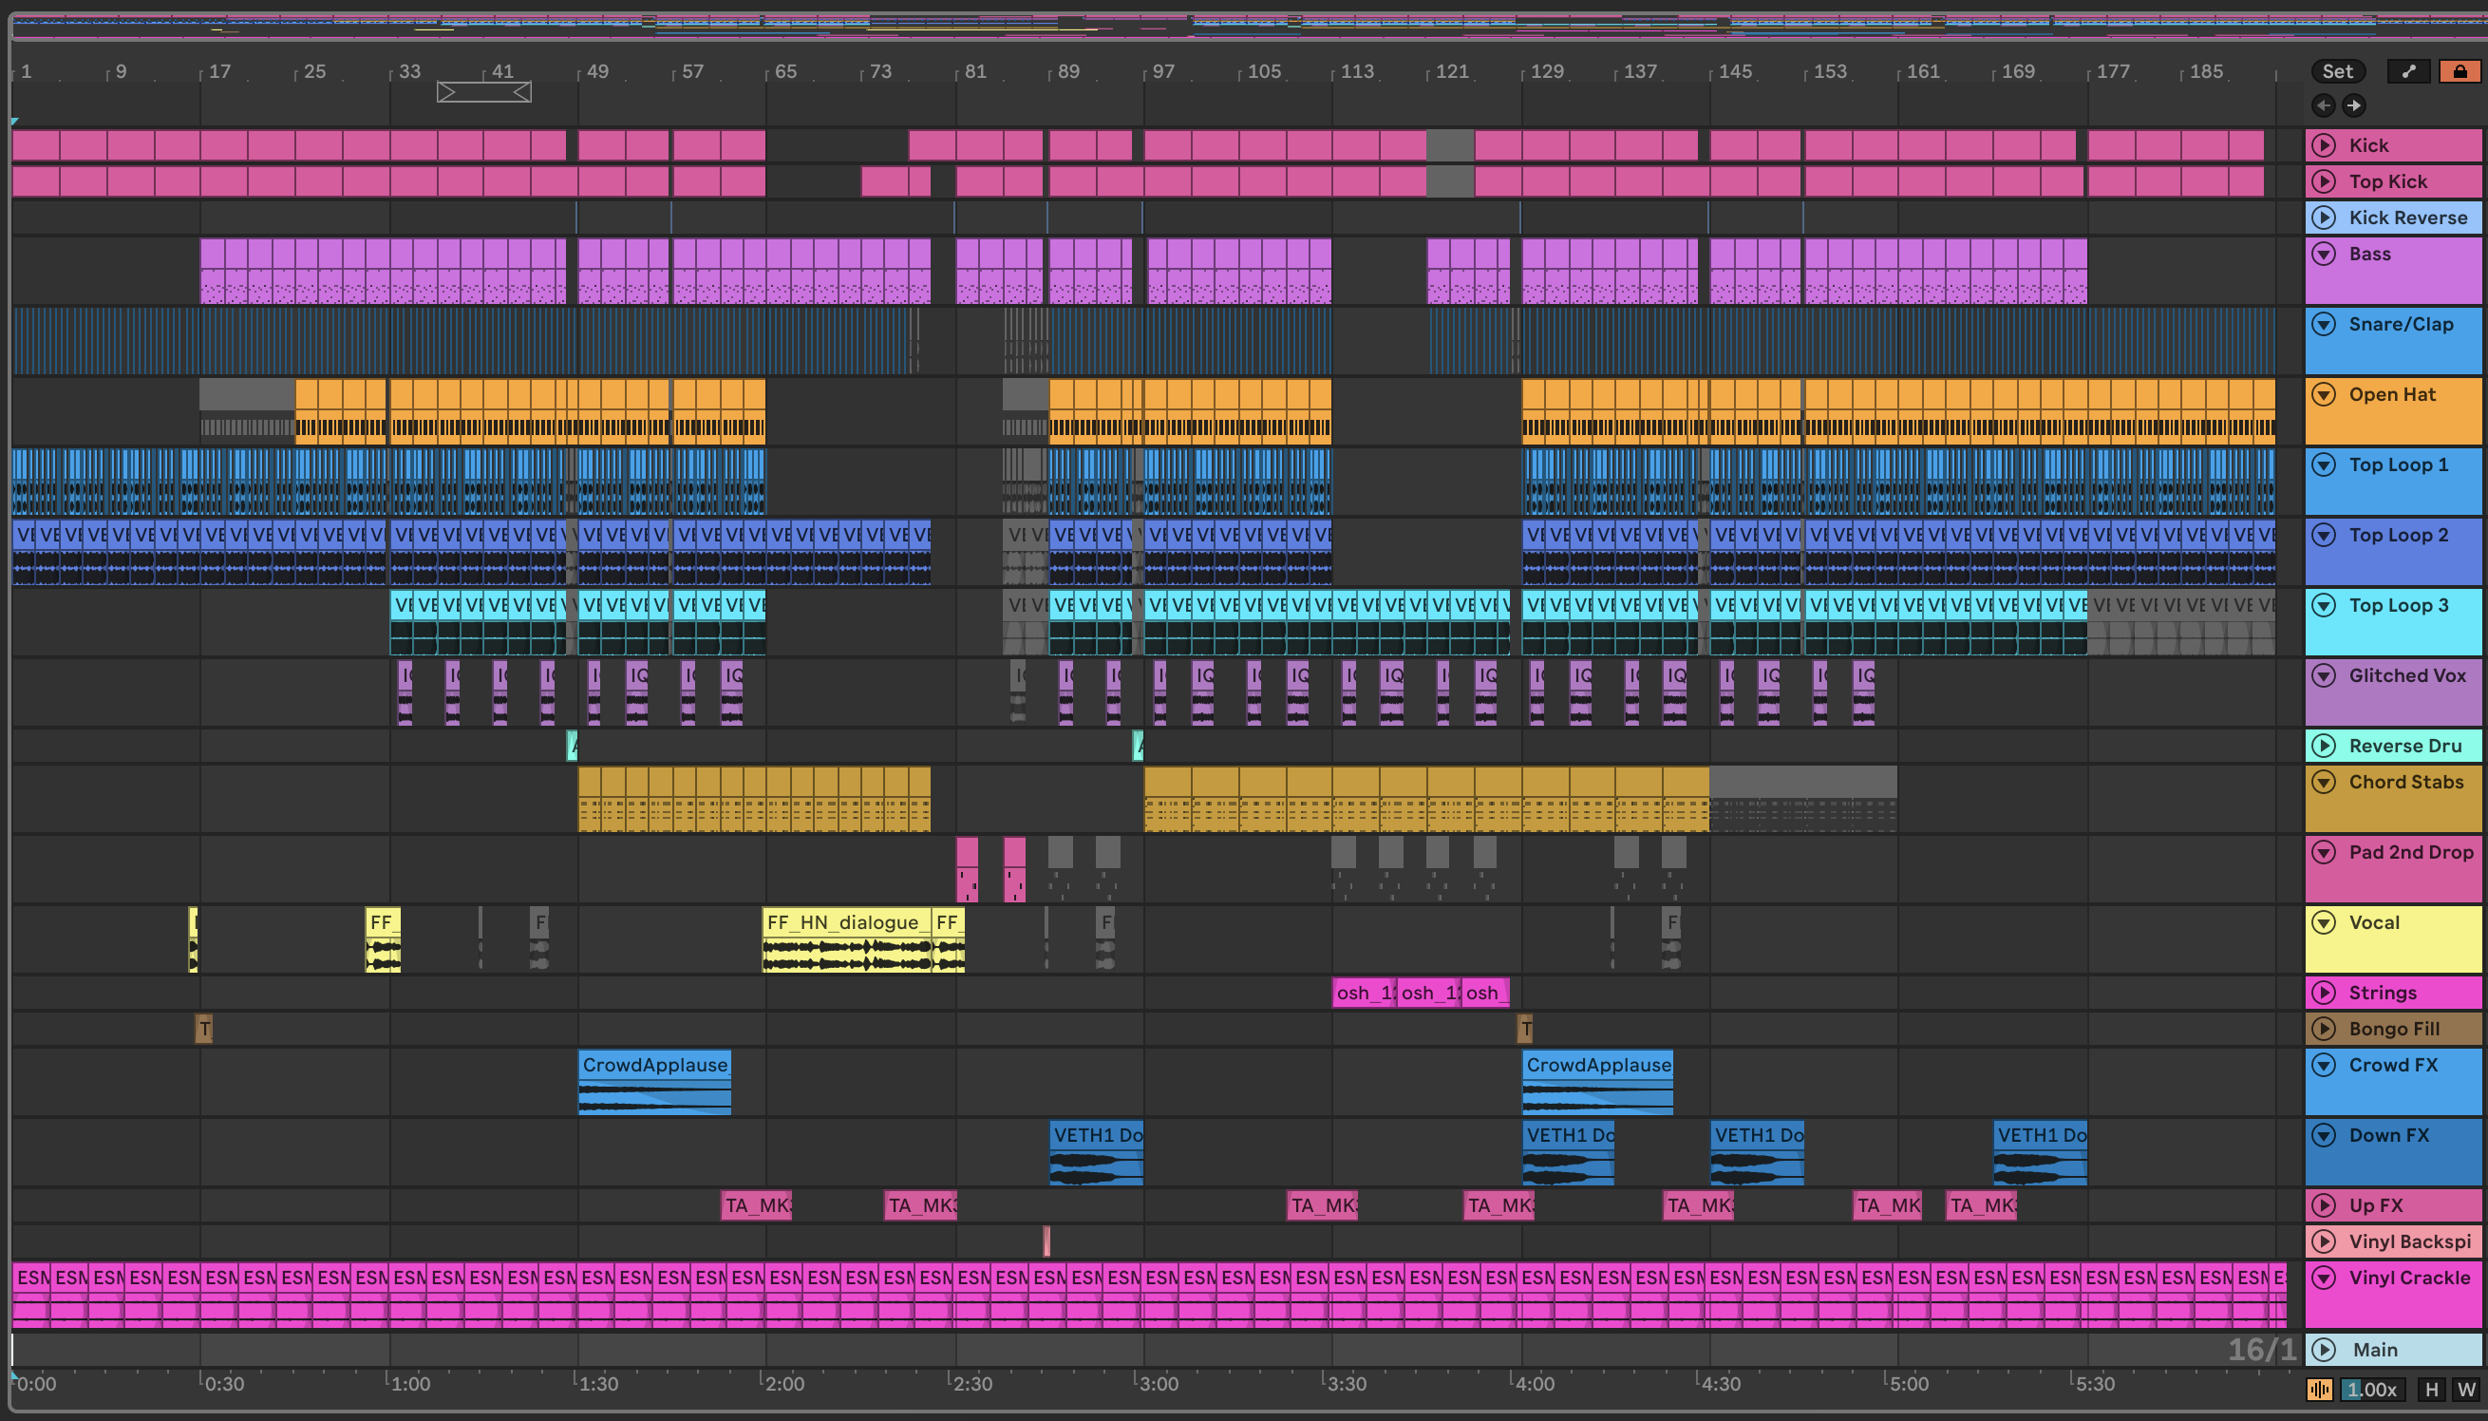Select the last VETH1 Do clip

tap(2040, 1152)
